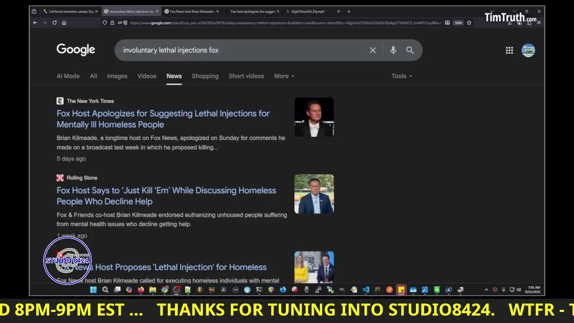The width and height of the screenshot is (574, 323).
Task: Open Windows taskbar search
Action: [105, 290]
